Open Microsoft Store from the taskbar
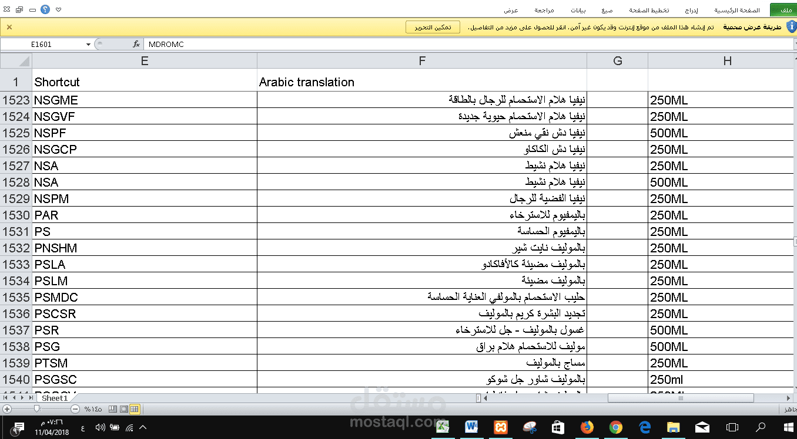The height and width of the screenshot is (439, 797). tap(558, 427)
